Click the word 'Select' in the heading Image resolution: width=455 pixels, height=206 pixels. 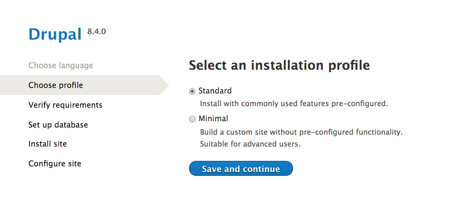coord(208,65)
